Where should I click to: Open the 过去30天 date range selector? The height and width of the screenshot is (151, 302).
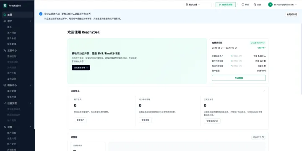coord(258,137)
